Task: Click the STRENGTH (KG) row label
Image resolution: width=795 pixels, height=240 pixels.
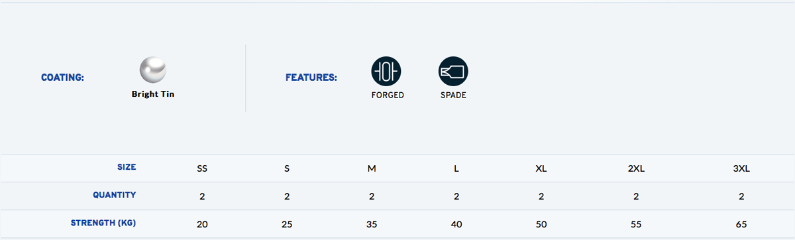Action: tap(103, 223)
